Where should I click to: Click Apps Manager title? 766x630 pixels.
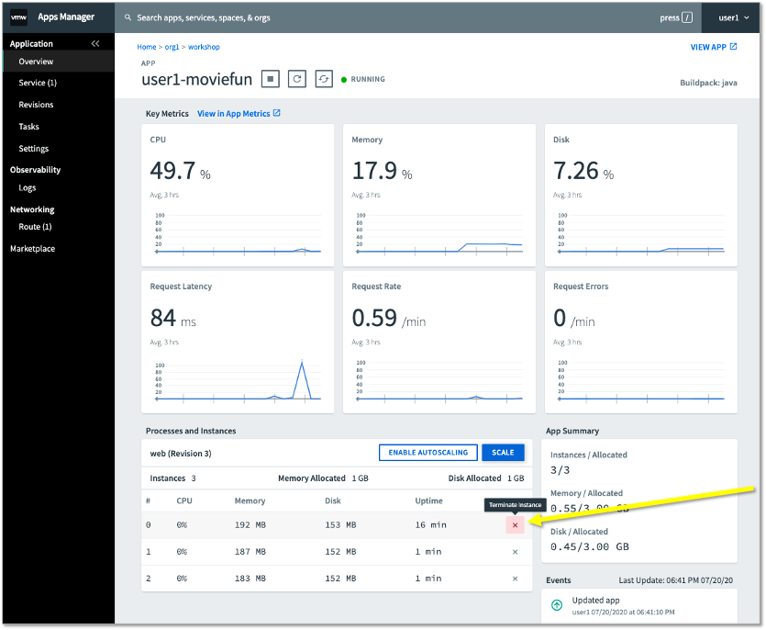tap(66, 17)
